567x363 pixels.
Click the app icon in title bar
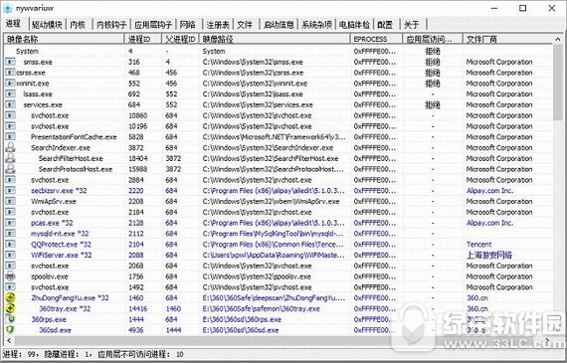click(8, 8)
